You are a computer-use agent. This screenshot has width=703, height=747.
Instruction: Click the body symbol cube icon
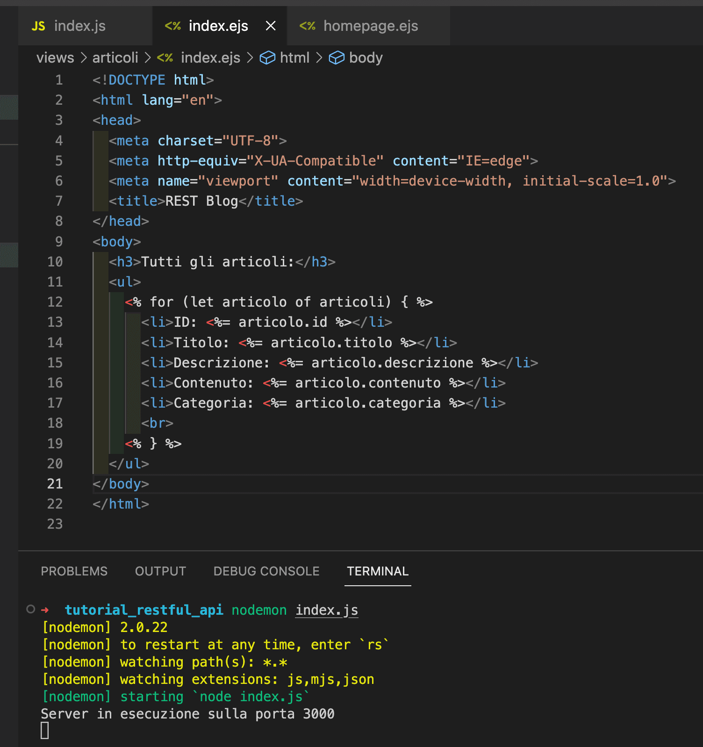click(x=337, y=57)
